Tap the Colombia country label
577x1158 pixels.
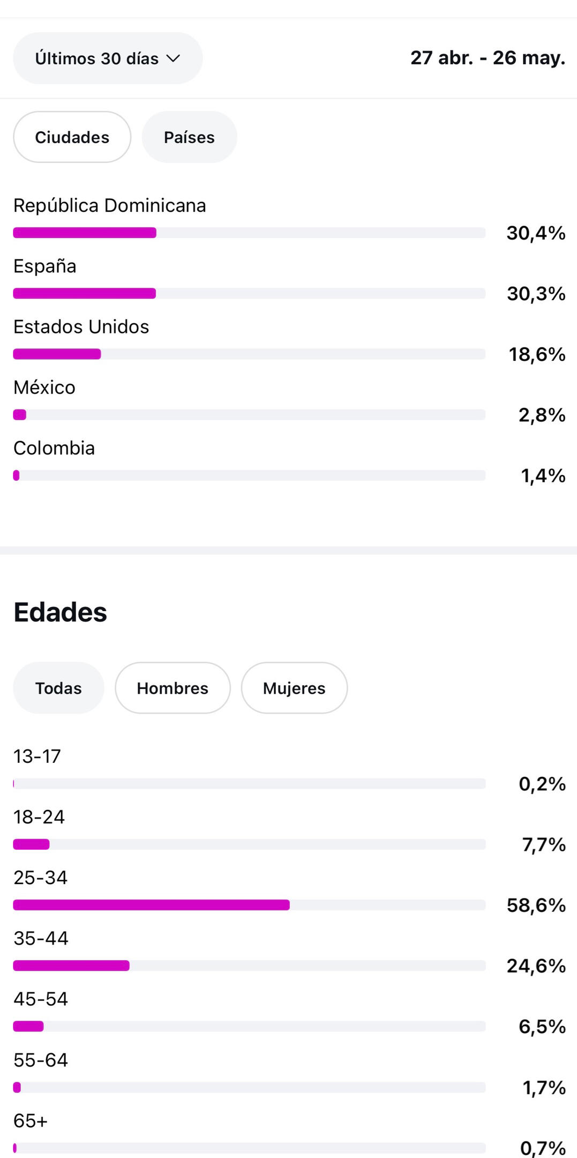pos(54,448)
